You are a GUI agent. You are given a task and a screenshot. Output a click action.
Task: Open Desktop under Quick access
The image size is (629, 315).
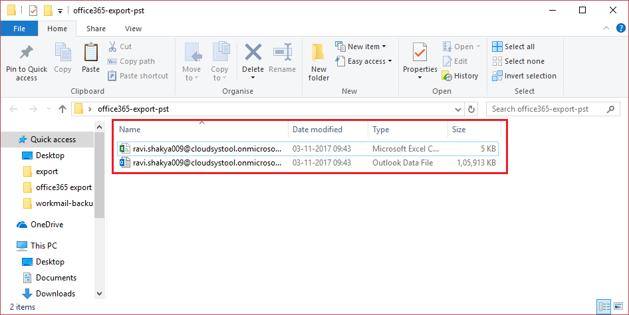pyautogui.click(x=50, y=156)
